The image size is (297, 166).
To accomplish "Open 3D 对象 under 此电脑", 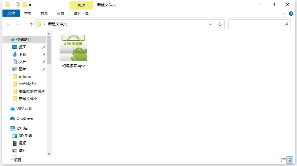I will point(26,136).
